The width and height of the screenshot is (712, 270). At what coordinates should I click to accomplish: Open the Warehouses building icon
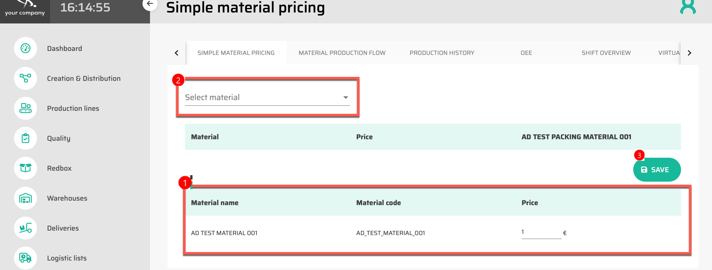(x=25, y=198)
